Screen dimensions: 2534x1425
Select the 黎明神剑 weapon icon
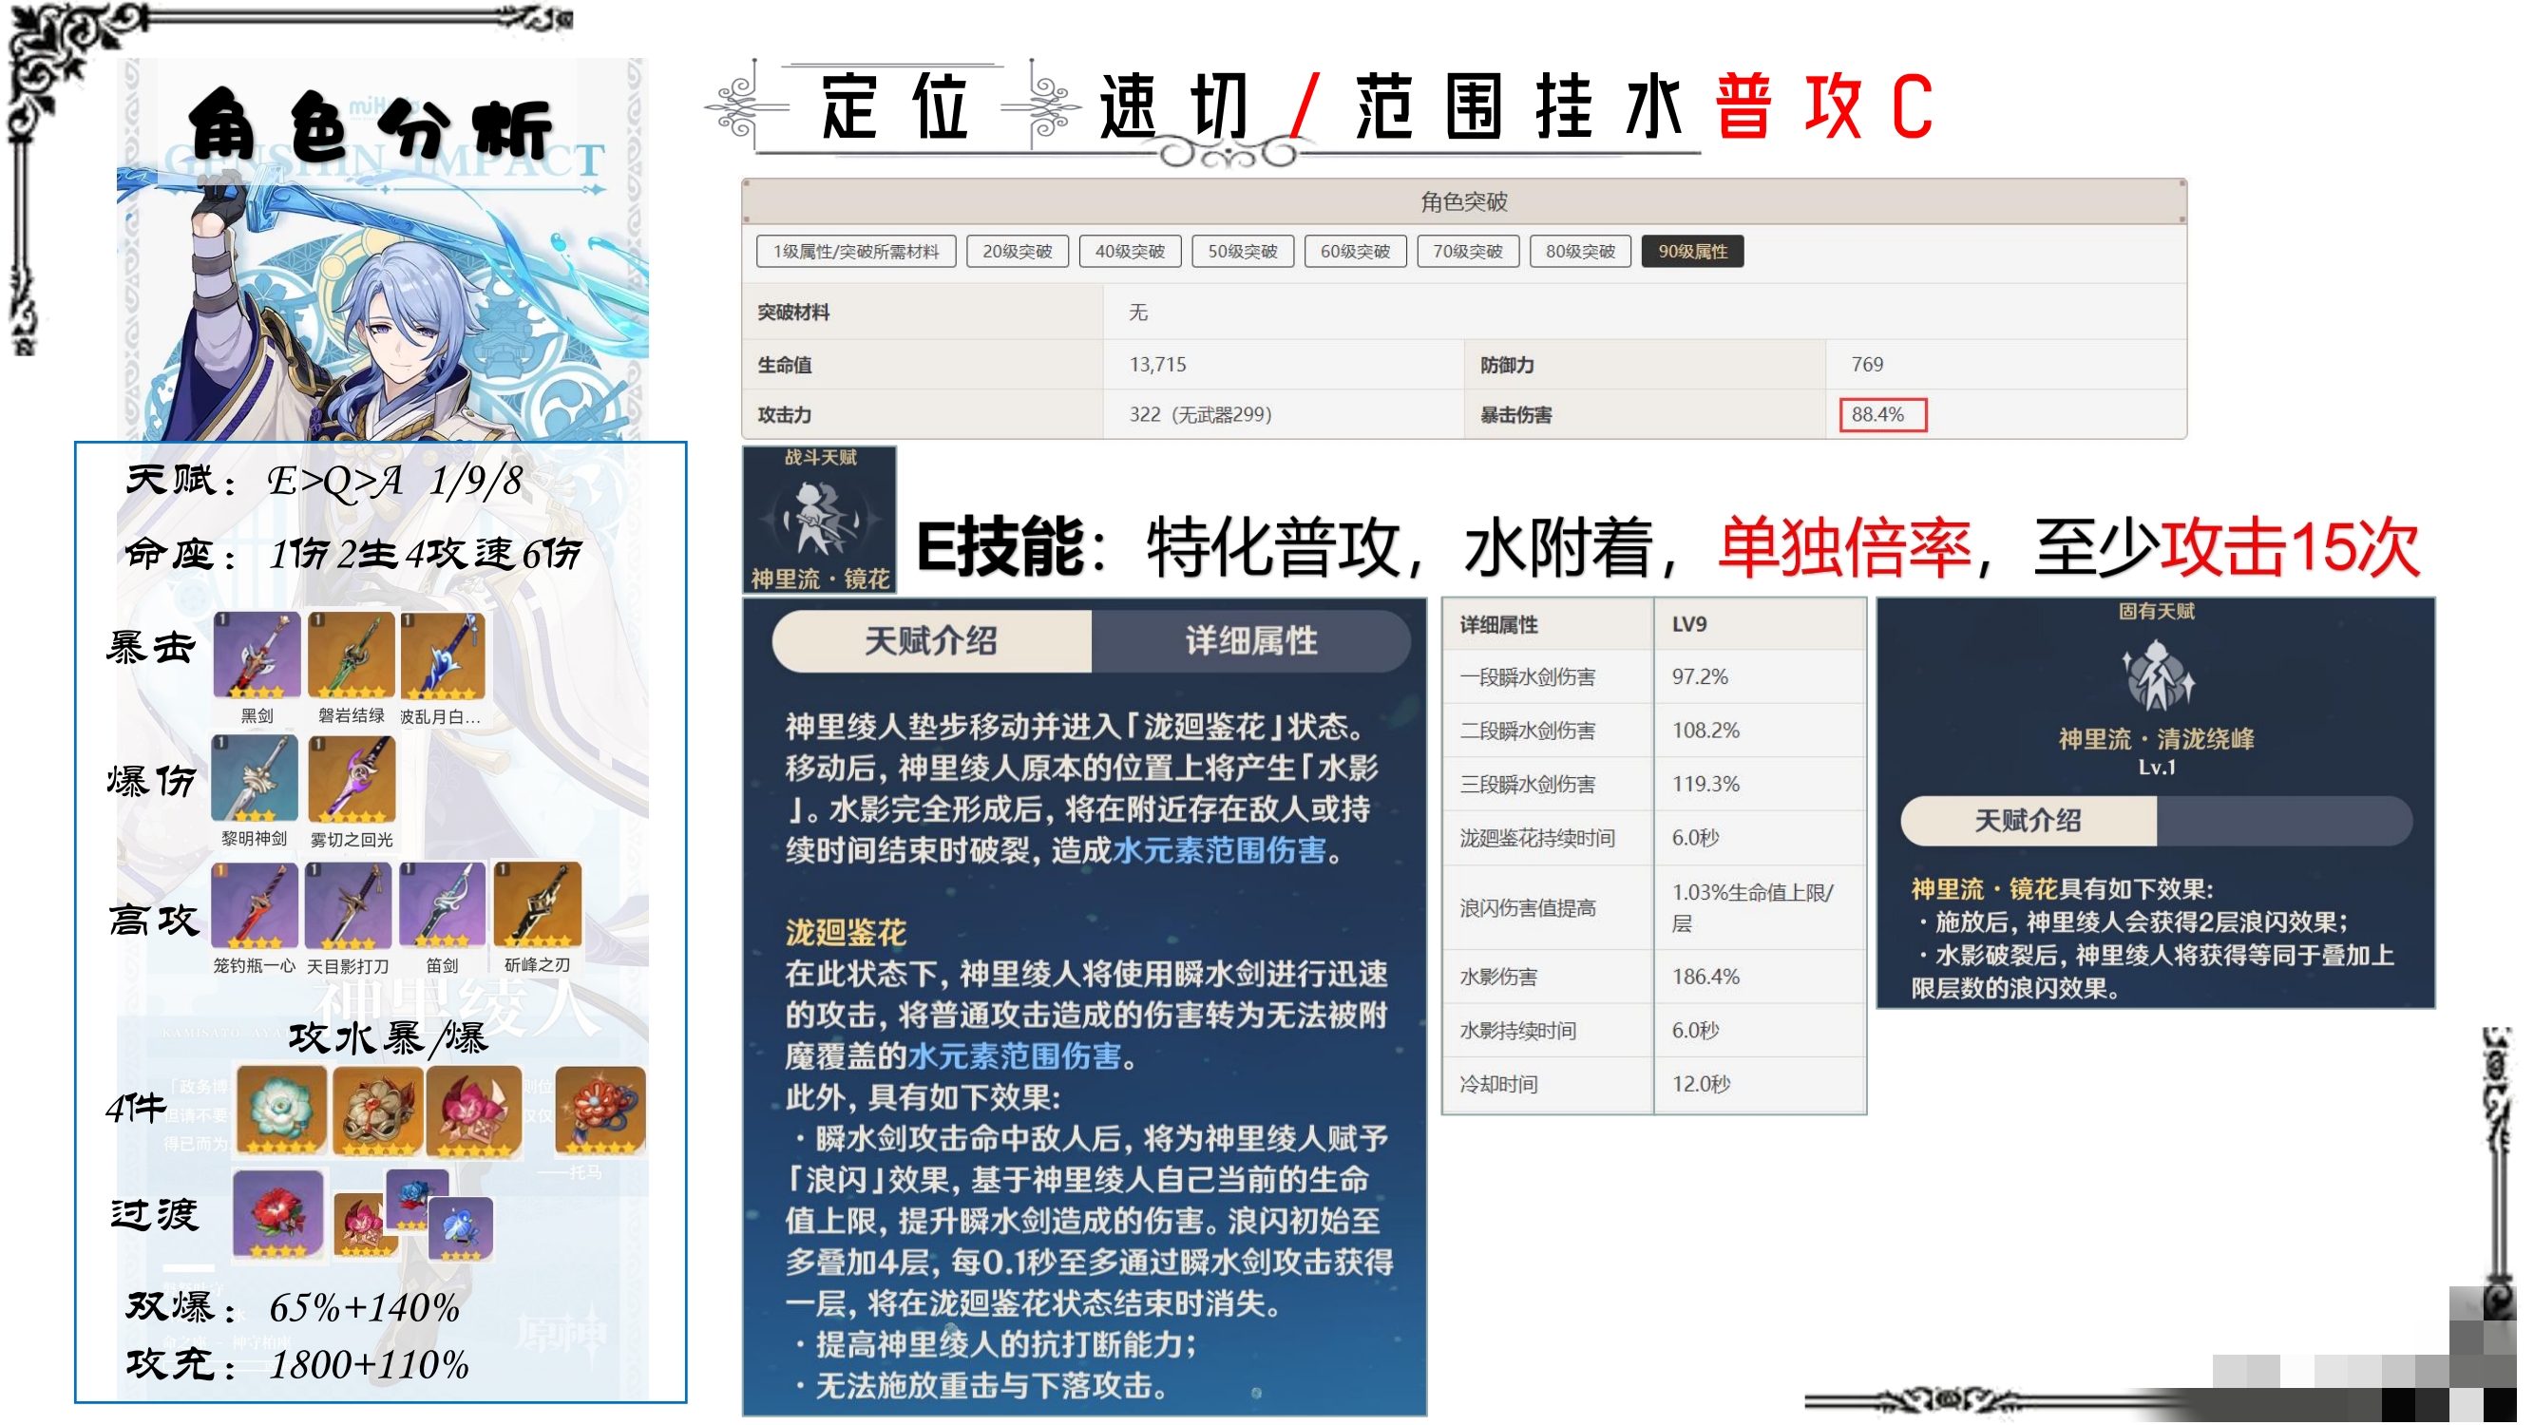pyautogui.click(x=255, y=778)
